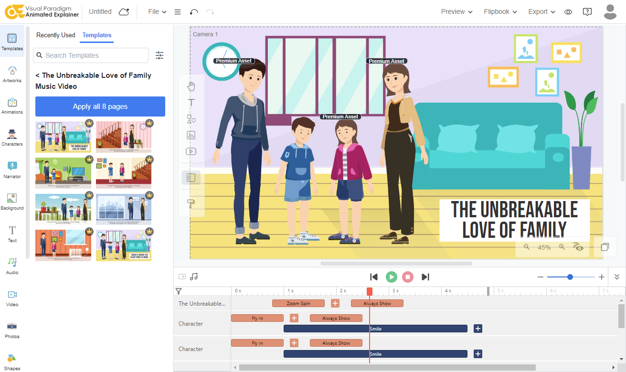The width and height of the screenshot is (626, 372).
Task: Open template filter options icon
Action: tap(159, 55)
